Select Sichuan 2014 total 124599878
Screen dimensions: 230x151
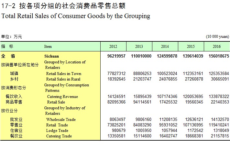[167, 56]
